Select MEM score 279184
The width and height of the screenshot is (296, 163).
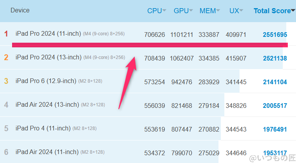pyautogui.click(x=209, y=106)
